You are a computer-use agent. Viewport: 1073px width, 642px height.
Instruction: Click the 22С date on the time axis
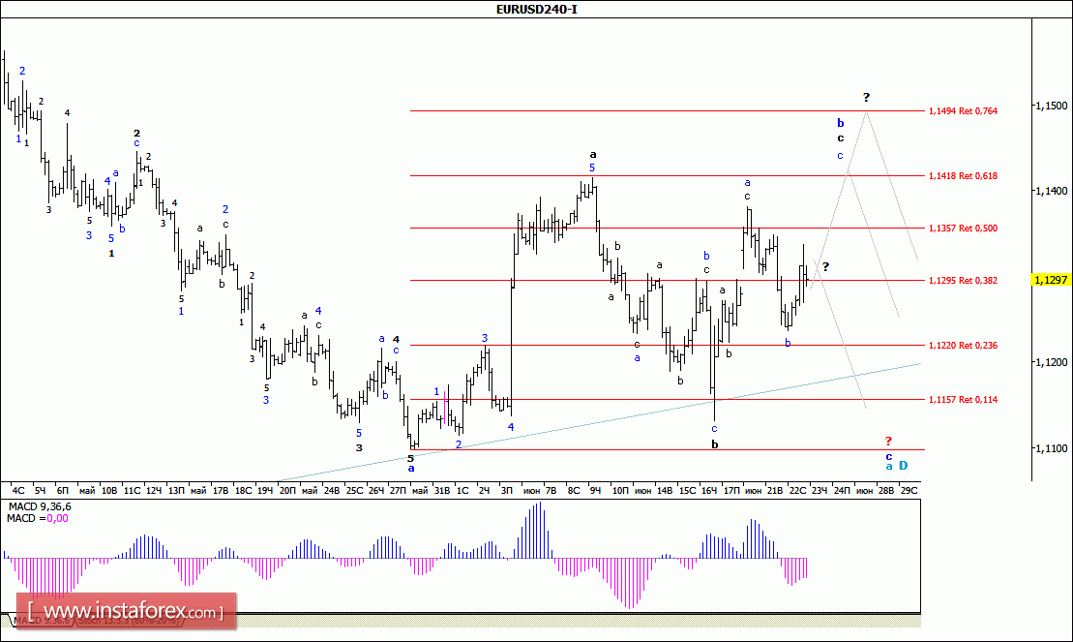(797, 491)
